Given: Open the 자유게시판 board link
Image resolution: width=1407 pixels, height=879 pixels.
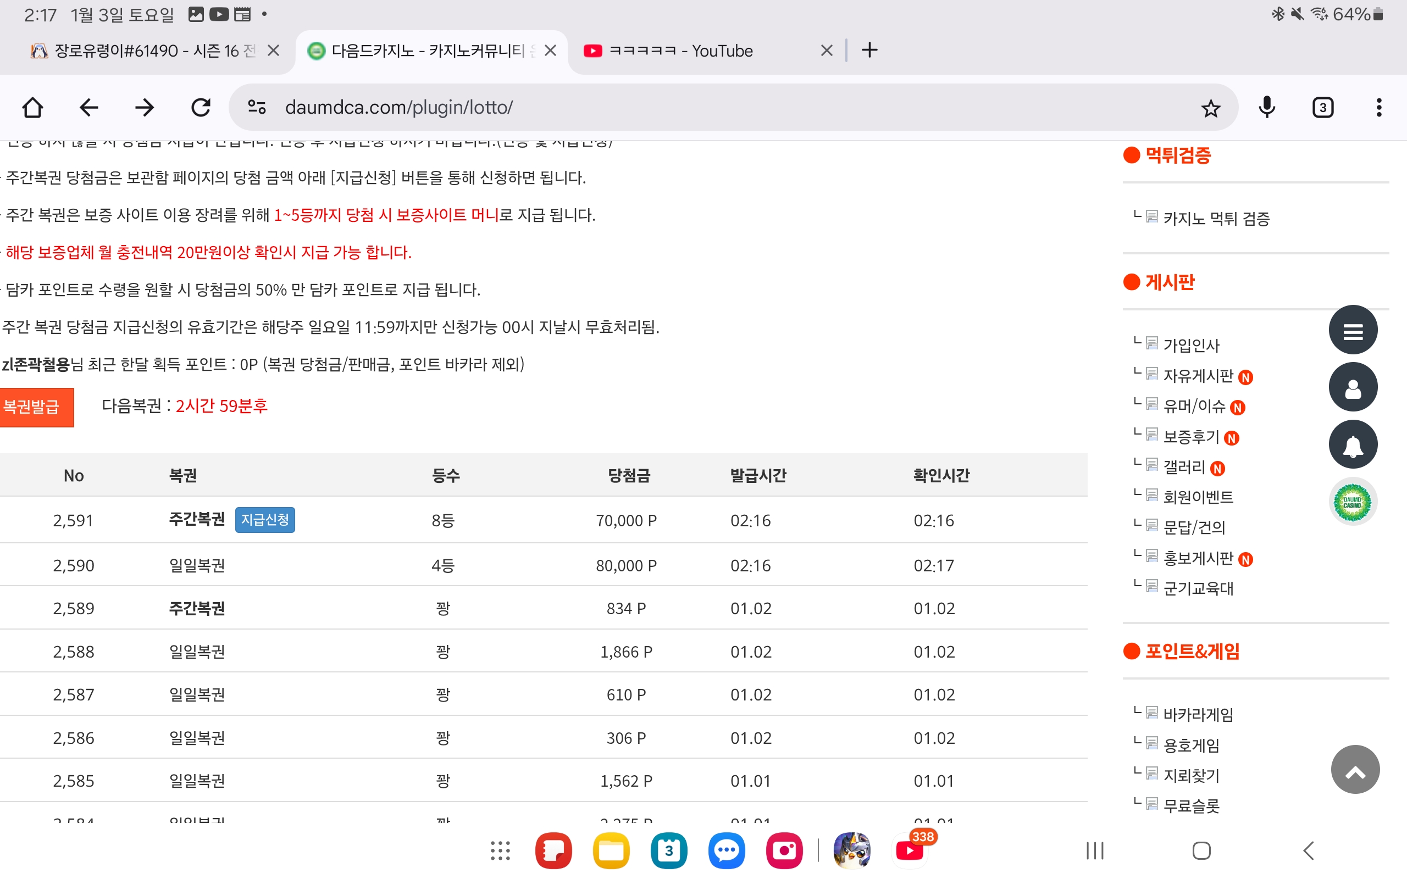Looking at the screenshot, I should (1197, 376).
